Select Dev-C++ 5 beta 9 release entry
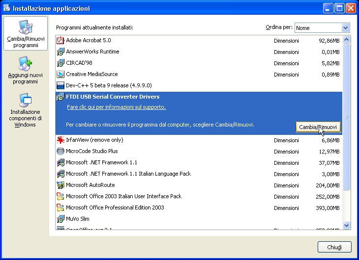The width and height of the screenshot is (359, 260). tap(199, 85)
